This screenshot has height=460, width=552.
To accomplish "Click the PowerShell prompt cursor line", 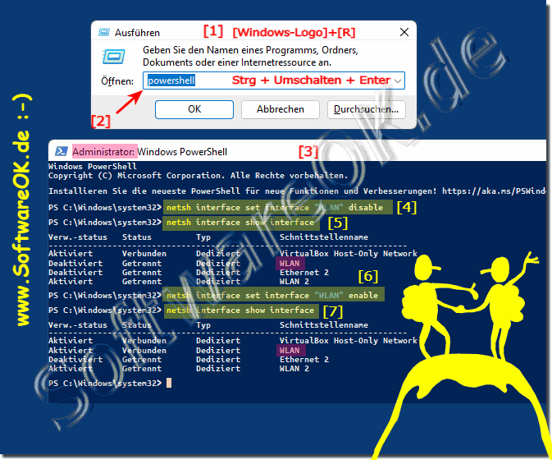I will coord(110,383).
